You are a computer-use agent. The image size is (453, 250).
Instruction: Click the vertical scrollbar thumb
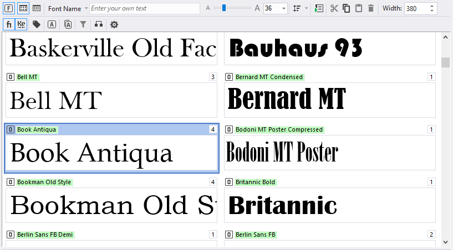(445, 62)
